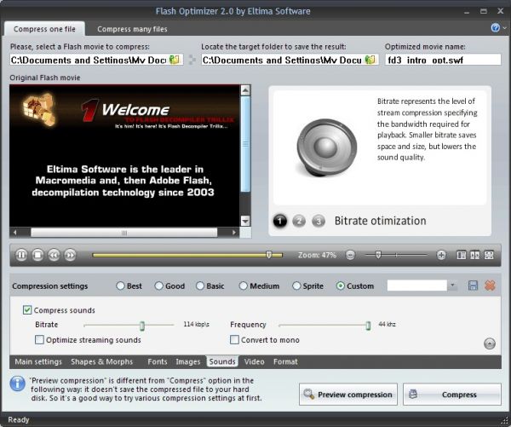This screenshot has width=511, height=427.
Task: Click the fast forward playback button
Action: (70, 255)
